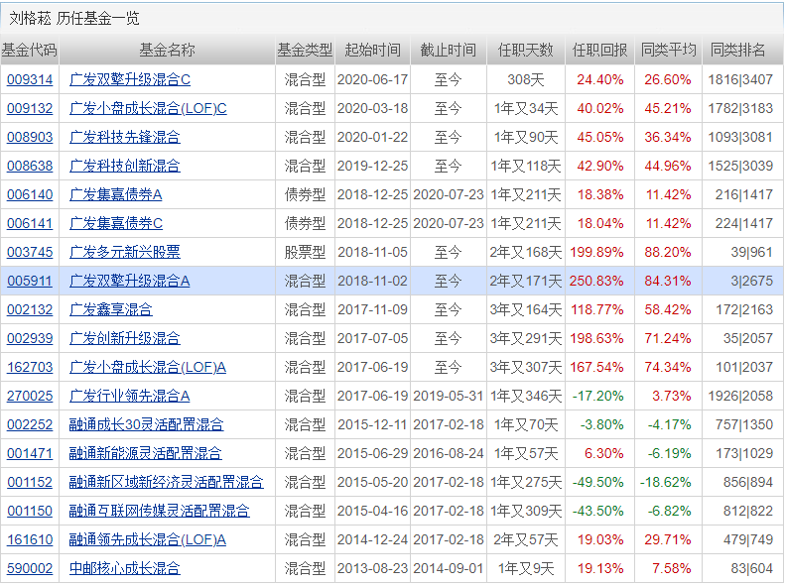Open fund code link 002939
Screen dimensions: 785x585
[30, 338]
